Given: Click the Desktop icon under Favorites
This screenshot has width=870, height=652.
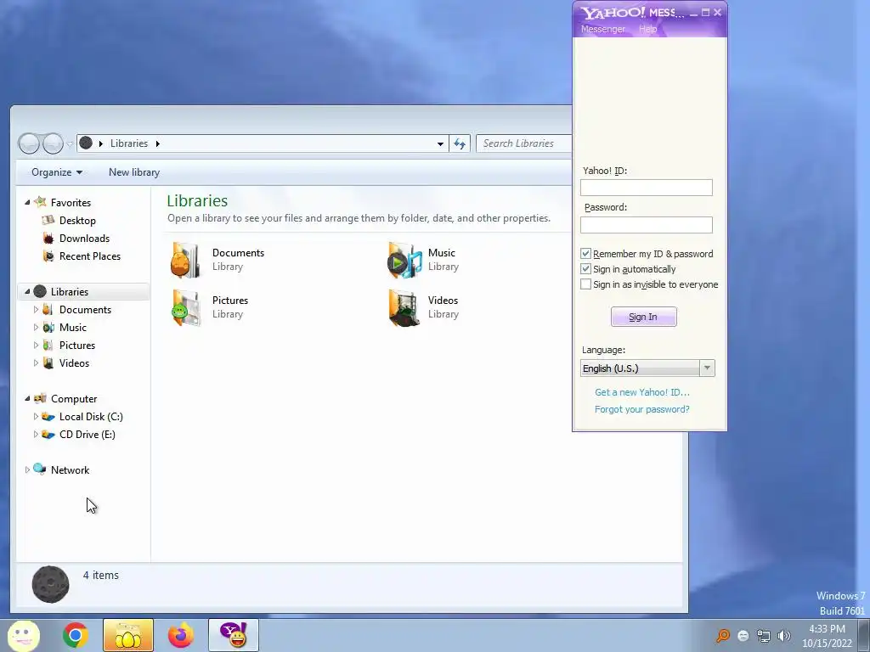Looking at the screenshot, I should coord(48,220).
